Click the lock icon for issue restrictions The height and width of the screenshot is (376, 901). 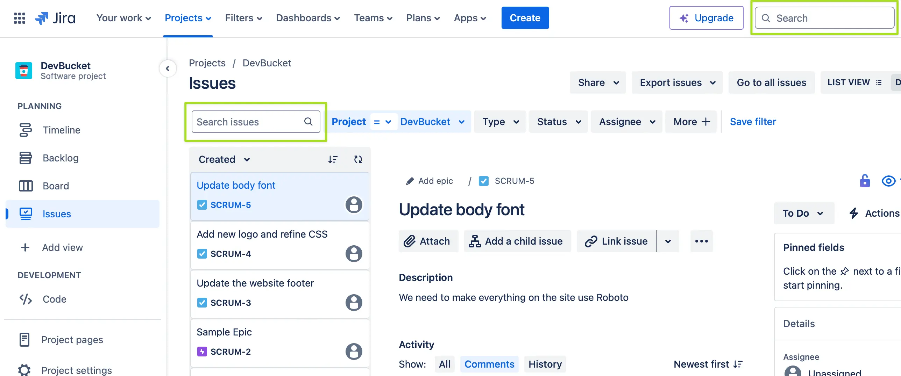(x=865, y=181)
